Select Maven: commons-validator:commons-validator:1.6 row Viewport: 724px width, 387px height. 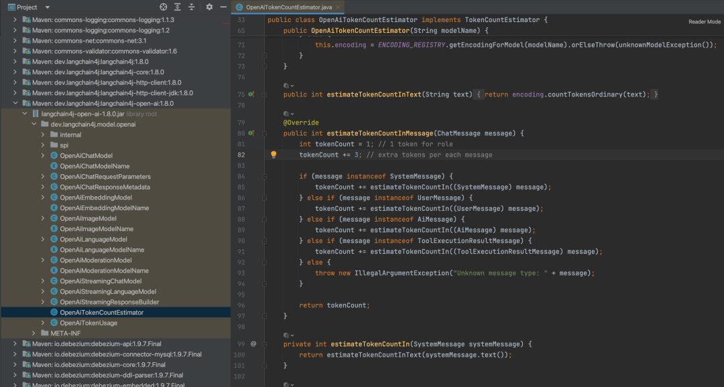[116, 51]
